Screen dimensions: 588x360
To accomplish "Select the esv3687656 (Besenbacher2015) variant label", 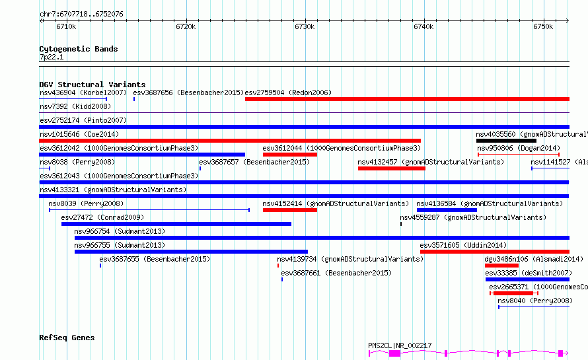I will click(188, 92).
